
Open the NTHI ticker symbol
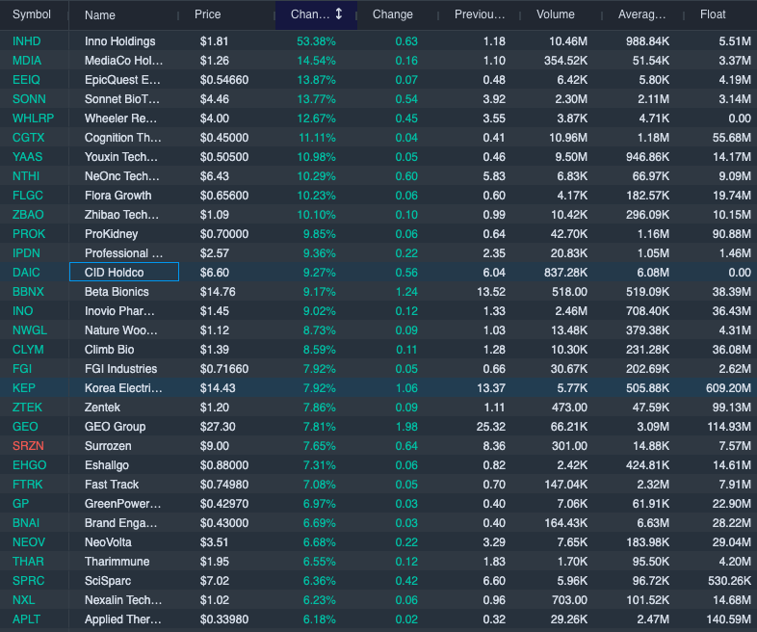26,176
